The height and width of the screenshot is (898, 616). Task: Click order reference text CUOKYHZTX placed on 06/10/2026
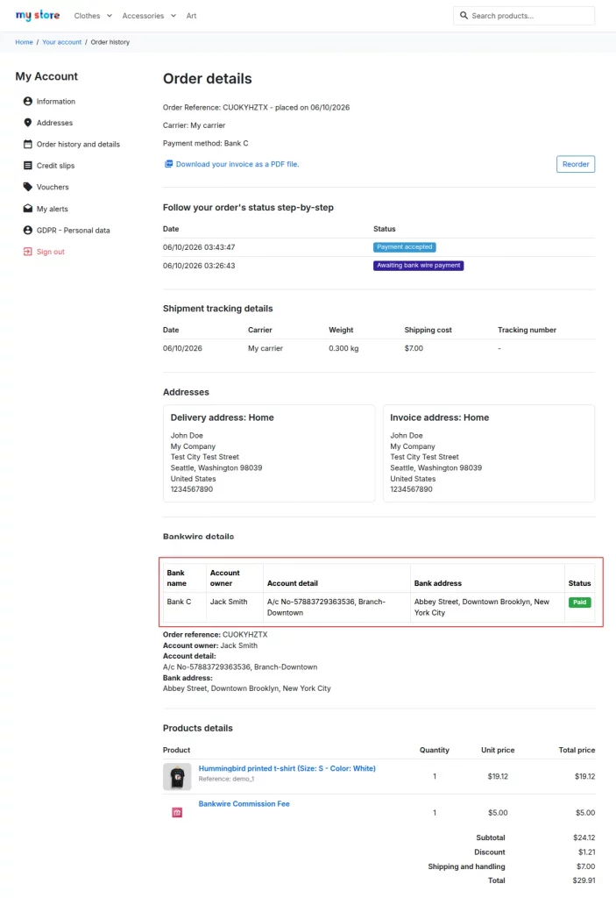256,107
